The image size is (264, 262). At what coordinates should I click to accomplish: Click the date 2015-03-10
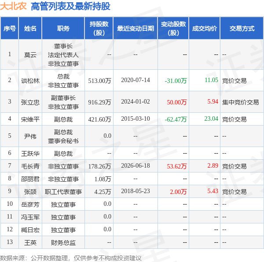point(136,119)
